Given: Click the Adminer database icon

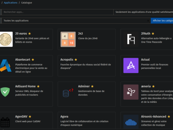Looking at the screenshot, I should 67,92.
